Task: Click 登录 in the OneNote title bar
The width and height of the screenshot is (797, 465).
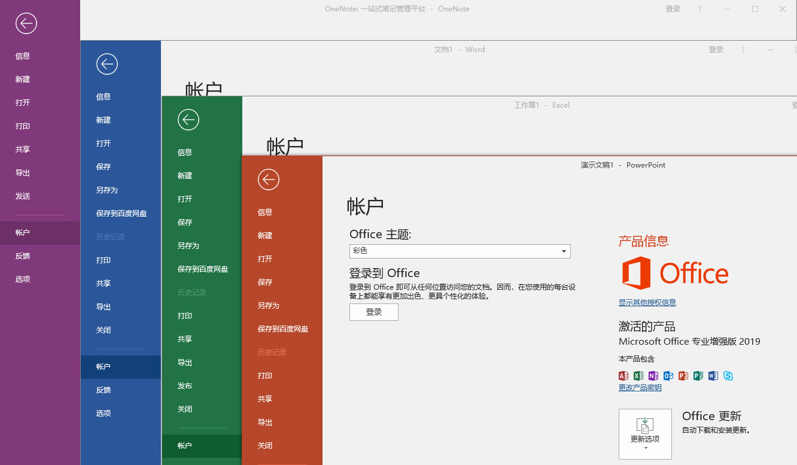Action: (x=673, y=9)
